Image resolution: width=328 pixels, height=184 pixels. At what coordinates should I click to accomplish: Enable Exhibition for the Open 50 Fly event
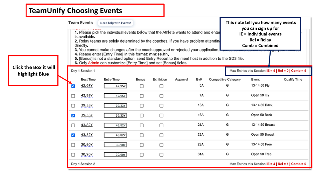[161, 96]
